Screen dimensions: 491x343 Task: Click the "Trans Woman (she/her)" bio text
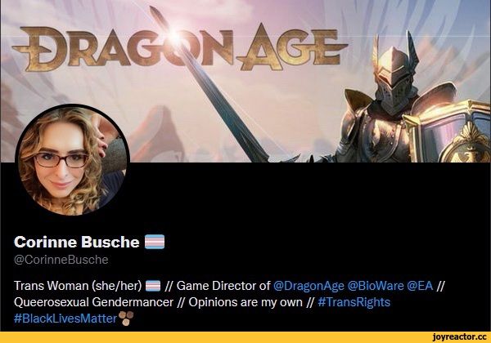pos(78,286)
